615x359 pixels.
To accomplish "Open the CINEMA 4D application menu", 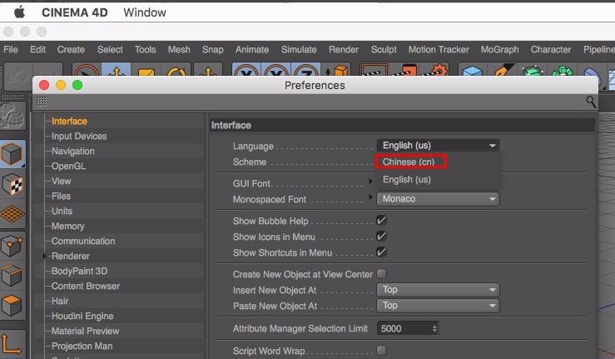I will tap(75, 12).
